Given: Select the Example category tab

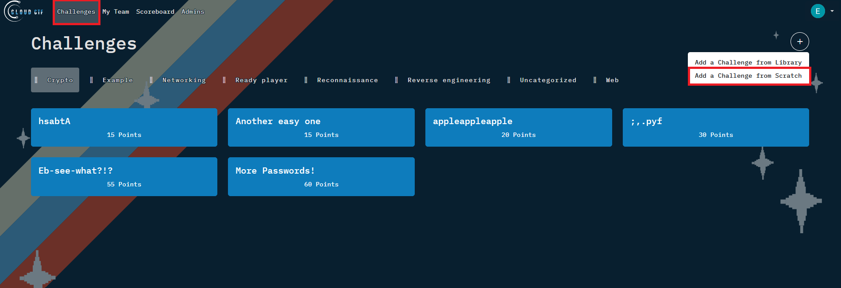Looking at the screenshot, I should [x=117, y=80].
